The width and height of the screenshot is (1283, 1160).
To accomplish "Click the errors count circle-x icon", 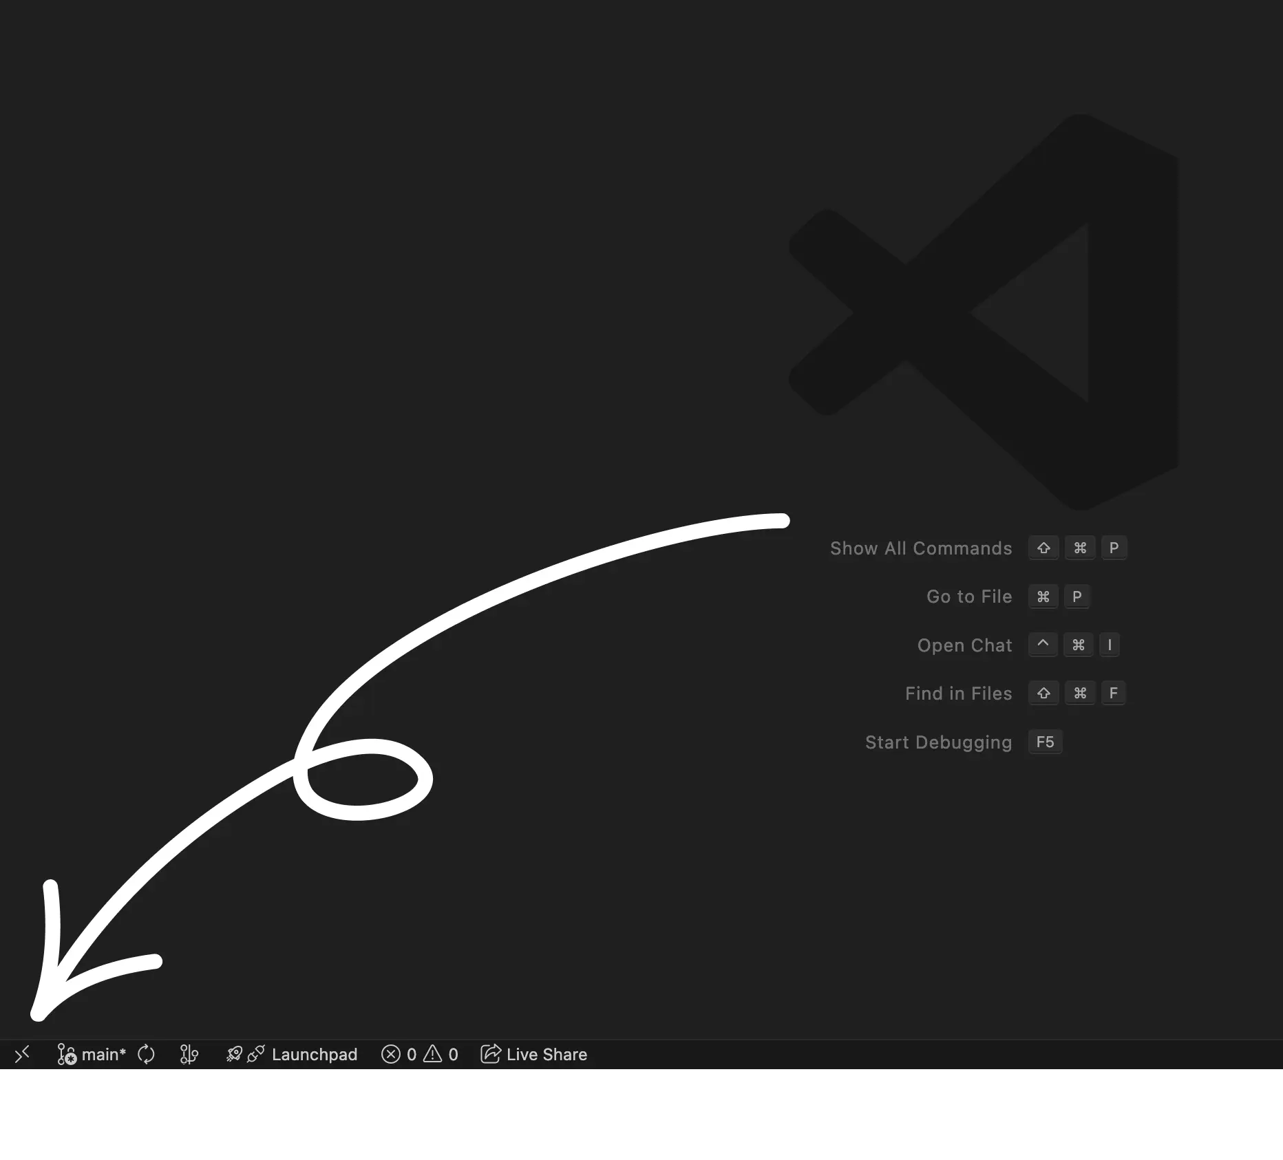I will click(x=391, y=1054).
